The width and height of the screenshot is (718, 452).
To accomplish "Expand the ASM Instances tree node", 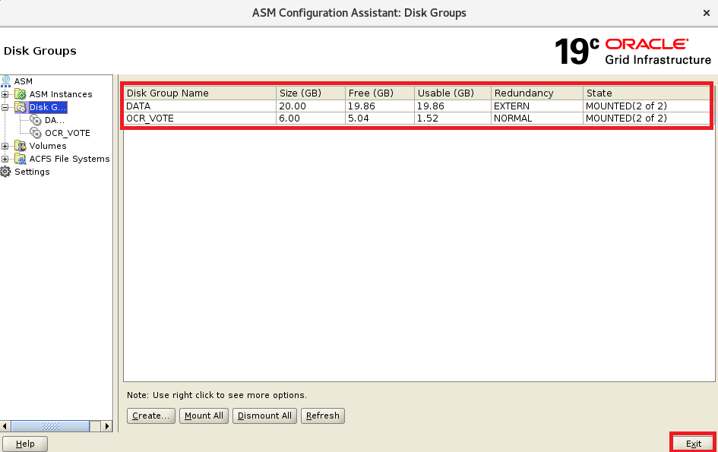I will point(5,94).
